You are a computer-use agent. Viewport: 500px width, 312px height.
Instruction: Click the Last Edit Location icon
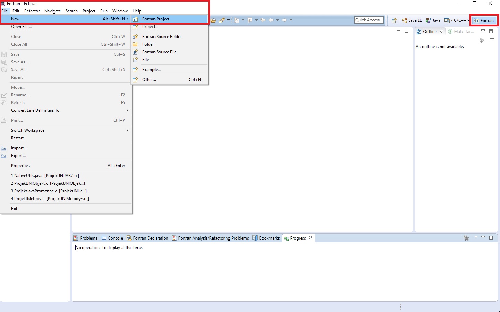(263, 20)
